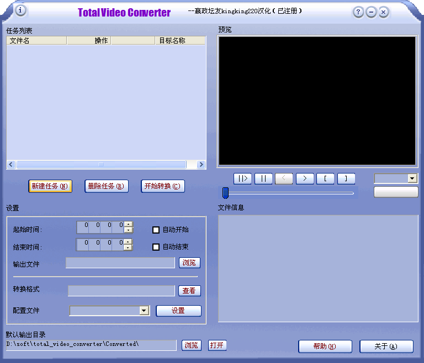This screenshot has width=424, height=363.
Task: Decrease 起始时间 with down spinner
Action: (128, 230)
